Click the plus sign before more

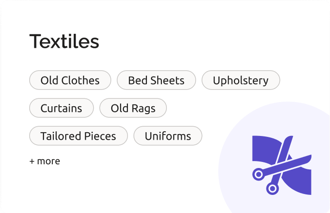(32, 161)
